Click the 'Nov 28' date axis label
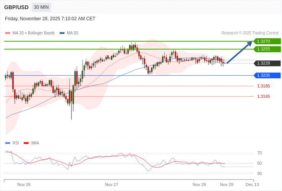 tap(199, 185)
